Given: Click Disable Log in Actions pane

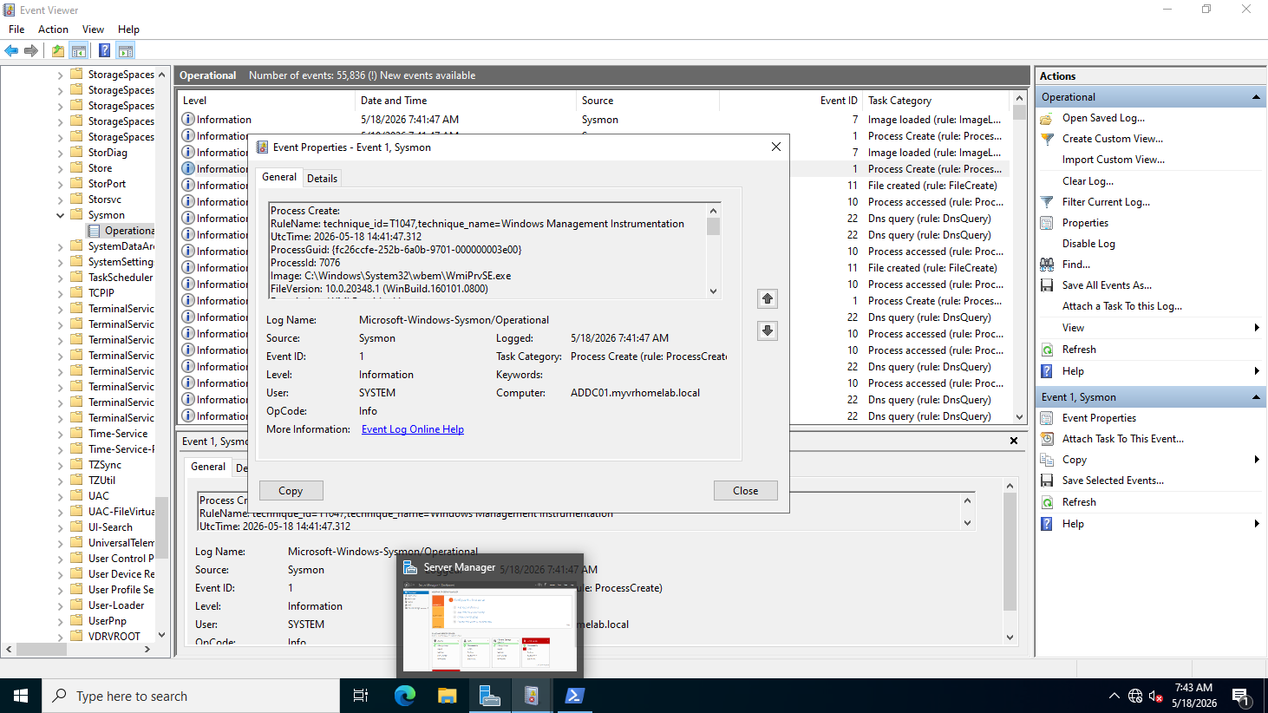Looking at the screenshot, I should [1088, 244].
